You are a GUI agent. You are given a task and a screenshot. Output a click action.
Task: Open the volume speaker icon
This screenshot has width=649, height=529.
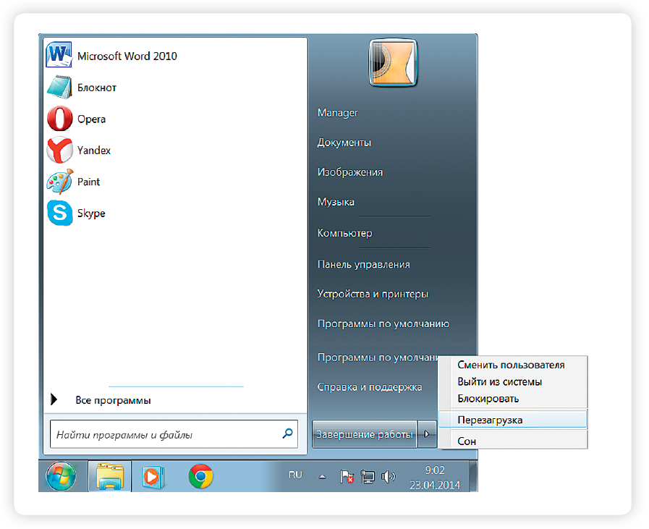coord(389,477)
